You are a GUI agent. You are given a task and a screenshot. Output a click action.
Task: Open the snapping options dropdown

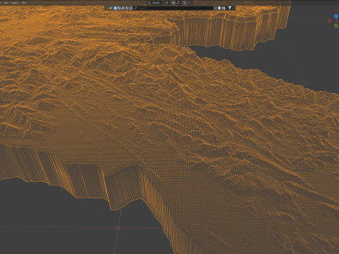[x=178, y=3]
